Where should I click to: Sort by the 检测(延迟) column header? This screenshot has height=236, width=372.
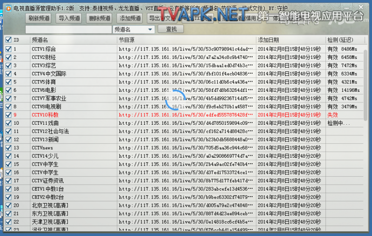(x=340, y=40)
